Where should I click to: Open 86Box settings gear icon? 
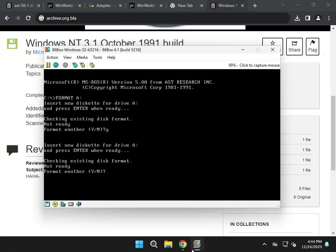pyautogui.click(x=92, y=65)
